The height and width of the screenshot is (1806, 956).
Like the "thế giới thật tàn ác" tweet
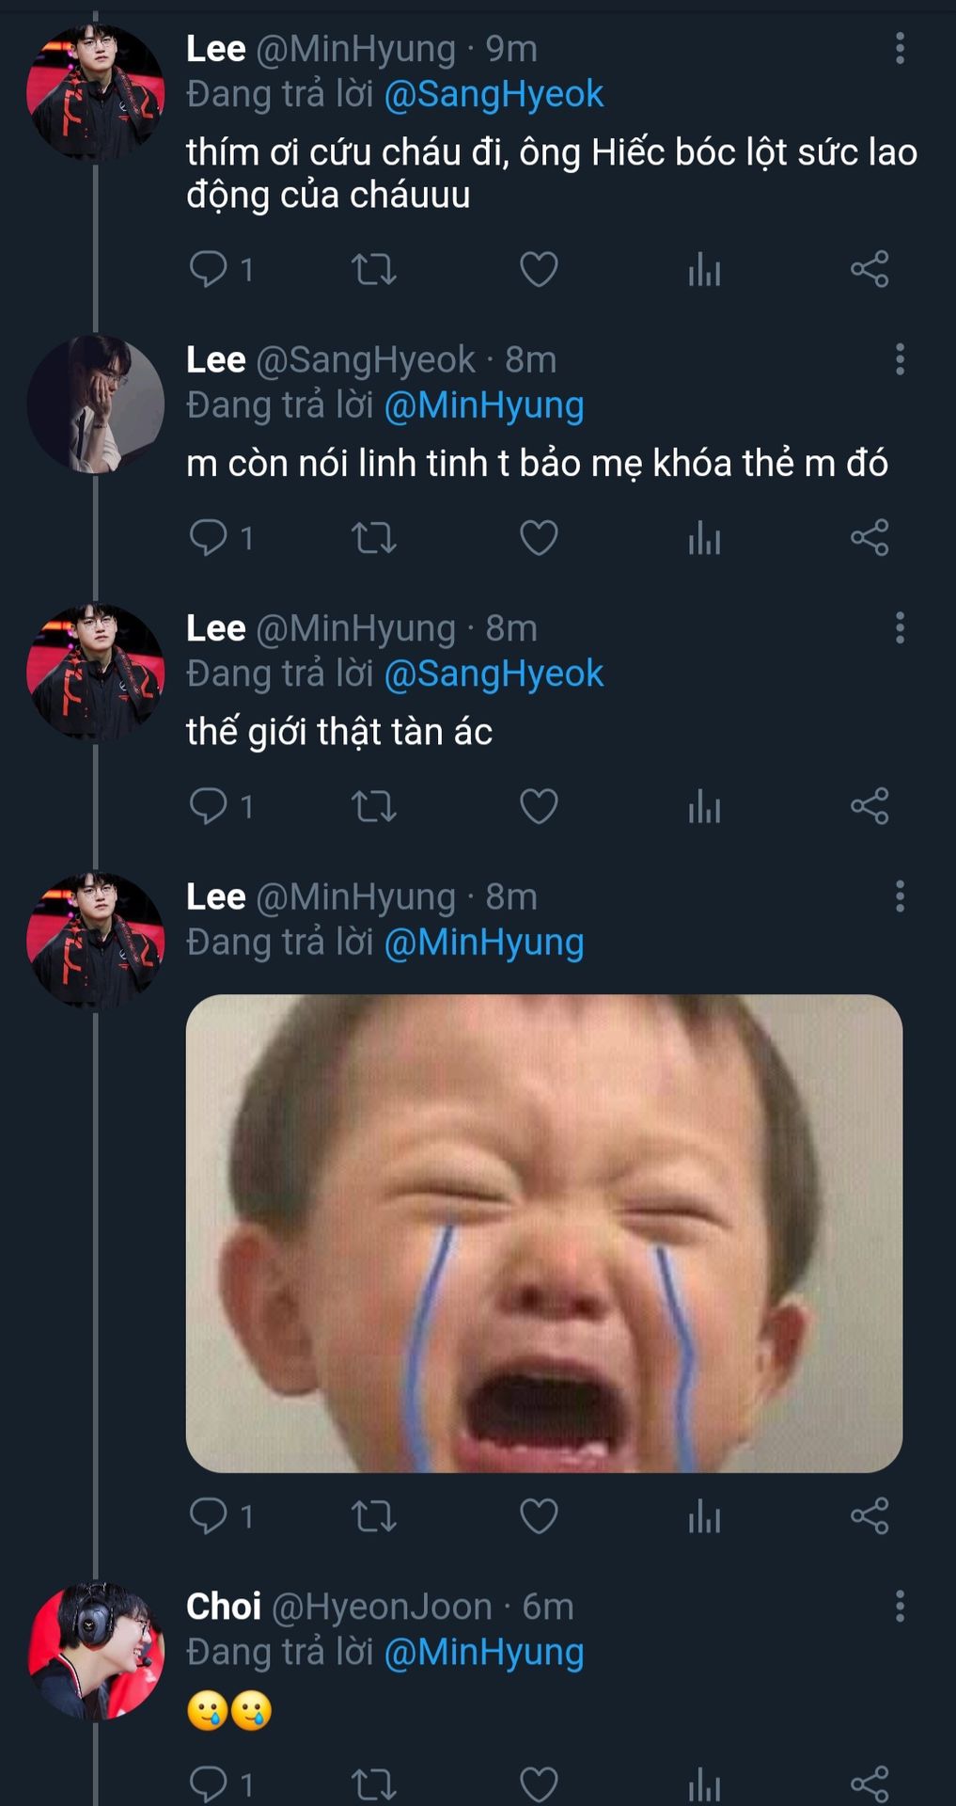click(539, 806)
